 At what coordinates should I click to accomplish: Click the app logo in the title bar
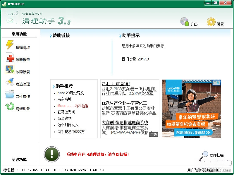(x=4, y=4)
